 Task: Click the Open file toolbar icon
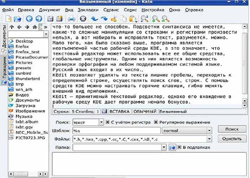17,19
